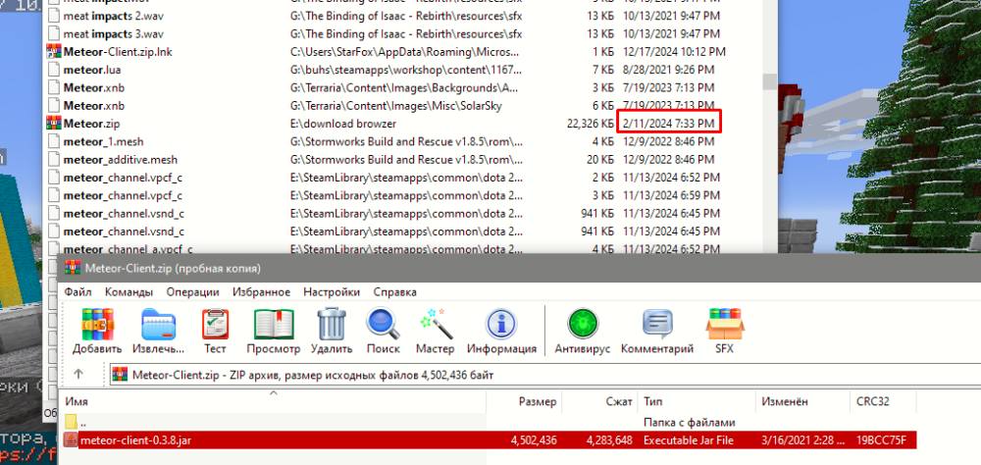Viewport: 981px width, 465px height.
Task: Open the Просмотр (View) tool
Action: pyautogui.click(x=274, y=331)
